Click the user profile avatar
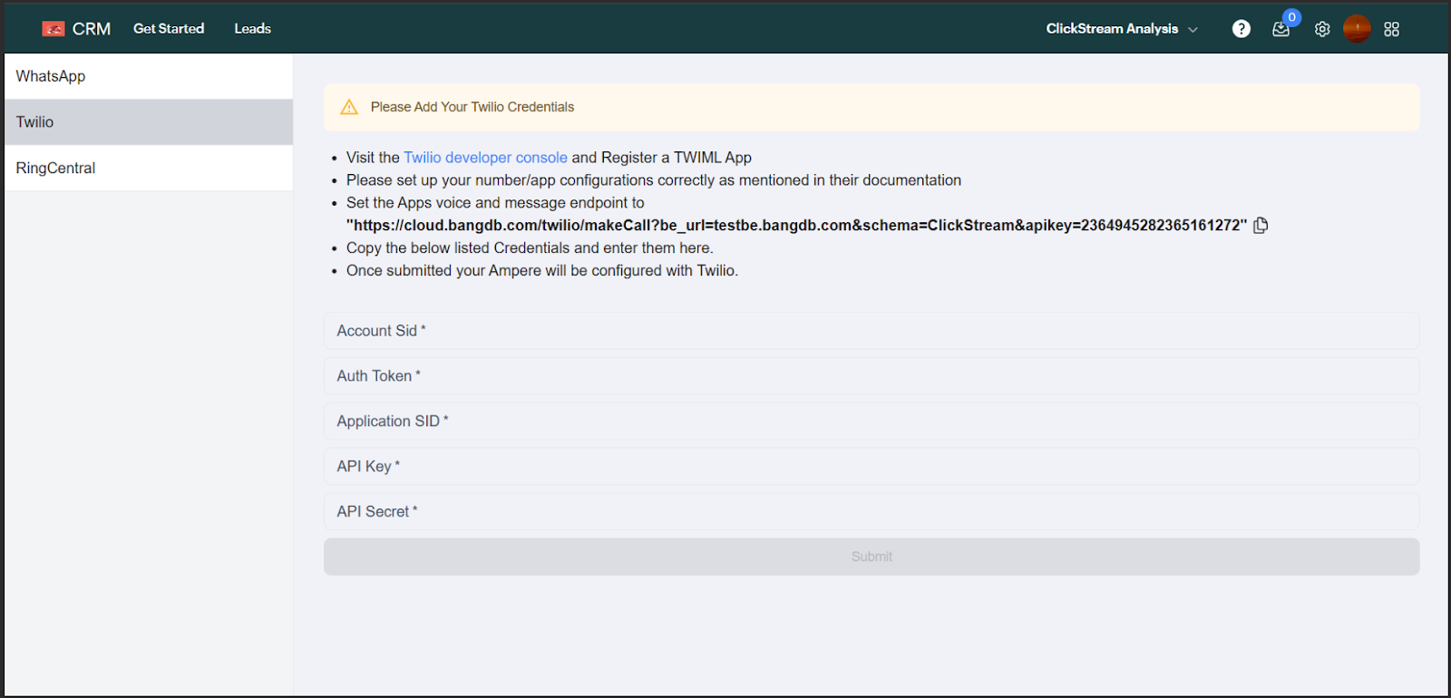 1357,29
